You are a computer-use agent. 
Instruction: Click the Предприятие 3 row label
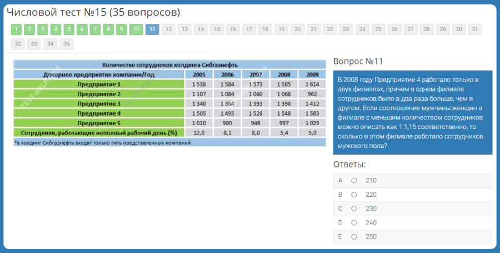[x=99, y=104]
